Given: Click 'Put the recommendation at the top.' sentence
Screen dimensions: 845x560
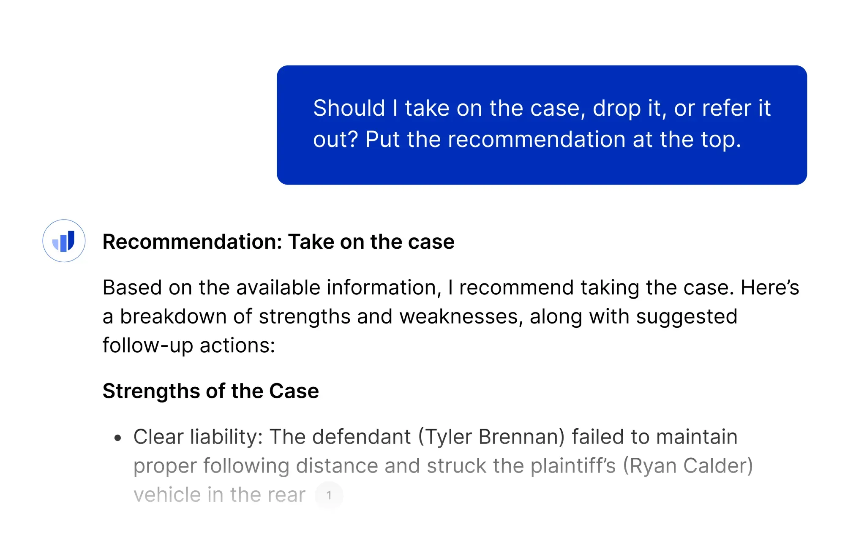Looking at the screenshot, I should tap(553, 140).
